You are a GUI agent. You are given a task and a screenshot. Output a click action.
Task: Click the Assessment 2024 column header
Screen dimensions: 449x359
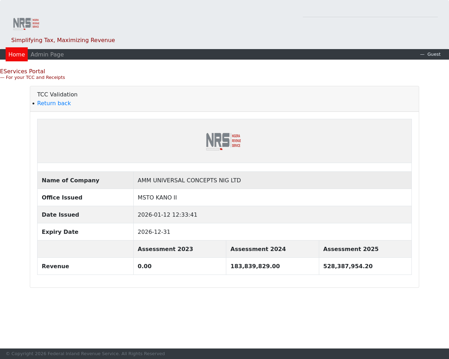(x=258, y=249)
